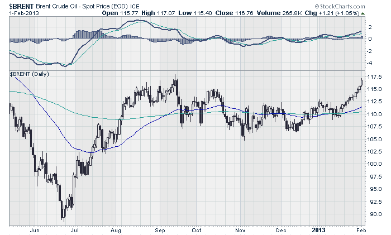Click the StockCharts.com copyright text
Viewport: 391px width, 235px height.
340,7
